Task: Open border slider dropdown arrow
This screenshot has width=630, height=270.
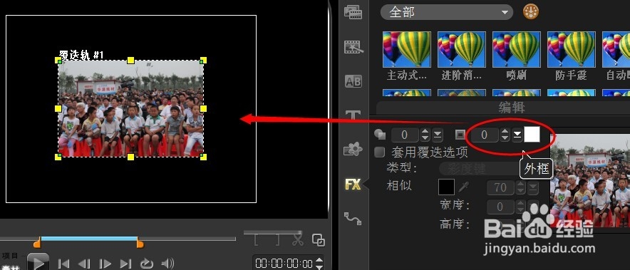Action: point(517,135)
